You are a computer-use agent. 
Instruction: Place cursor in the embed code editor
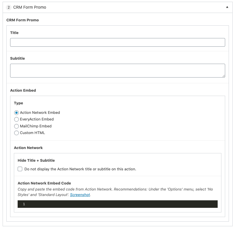tap(121, 204)
